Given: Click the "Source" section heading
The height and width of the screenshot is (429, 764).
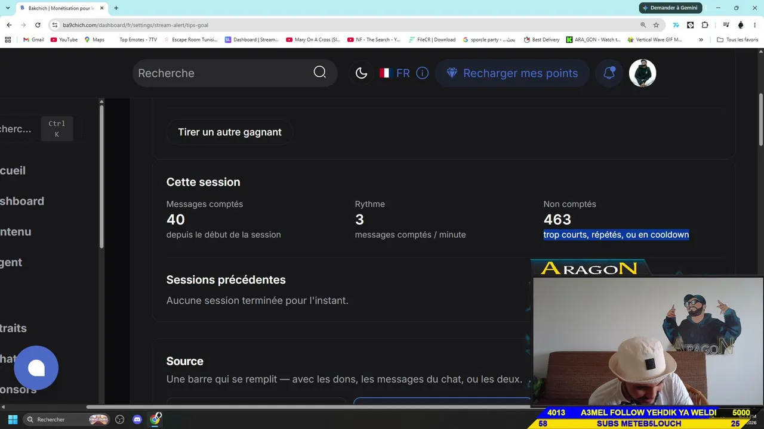Looking at the screenshot, I should 185,361.
